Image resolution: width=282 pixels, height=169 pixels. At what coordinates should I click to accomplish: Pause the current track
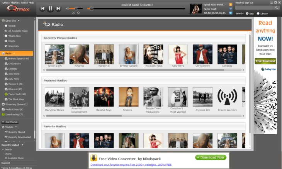point(50,8)
